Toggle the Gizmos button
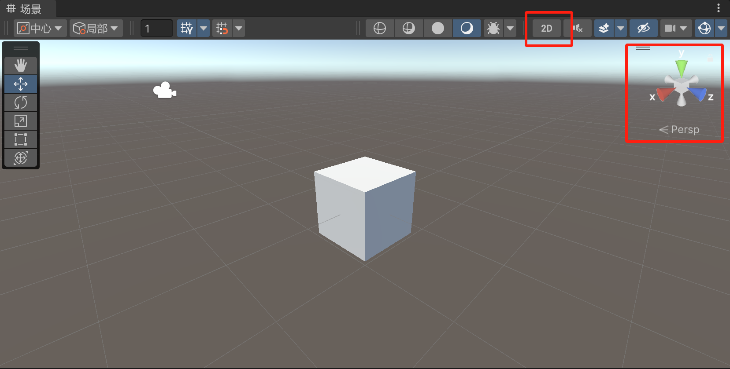This screenshot has width=730, height=369. (x=704, y=28)
